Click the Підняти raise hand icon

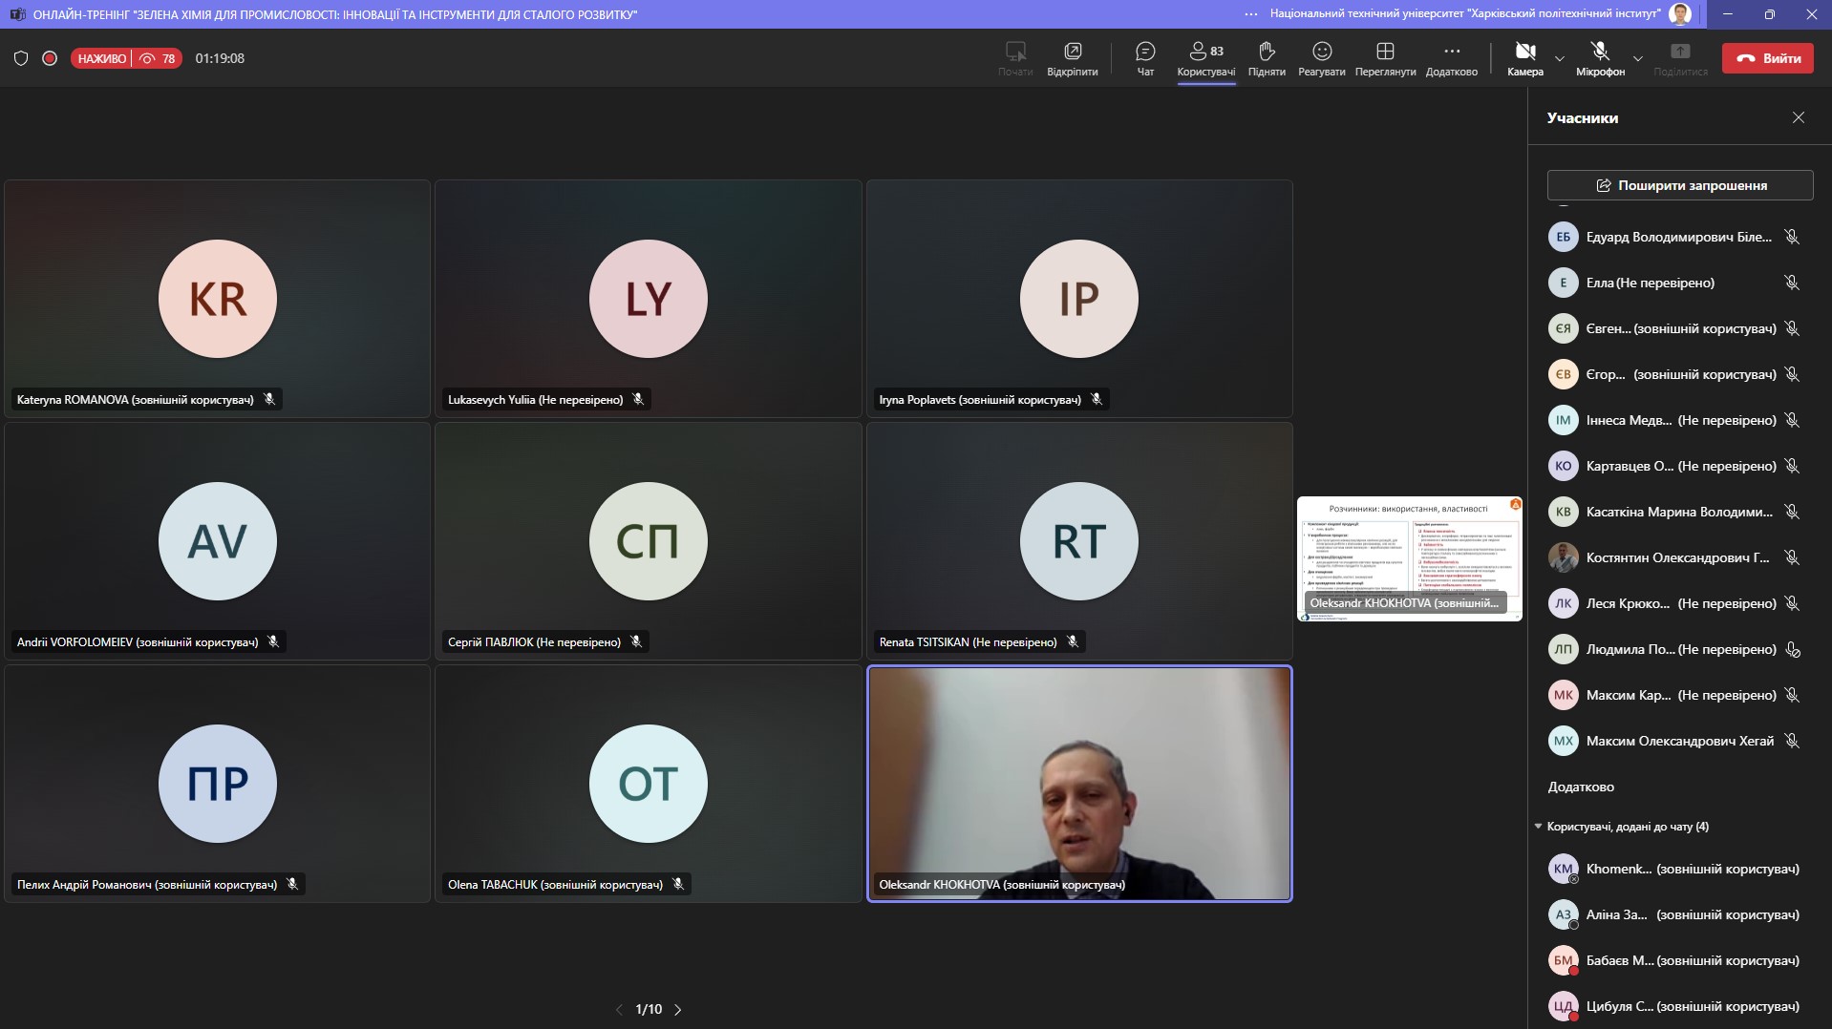(x=1267, y=57)
